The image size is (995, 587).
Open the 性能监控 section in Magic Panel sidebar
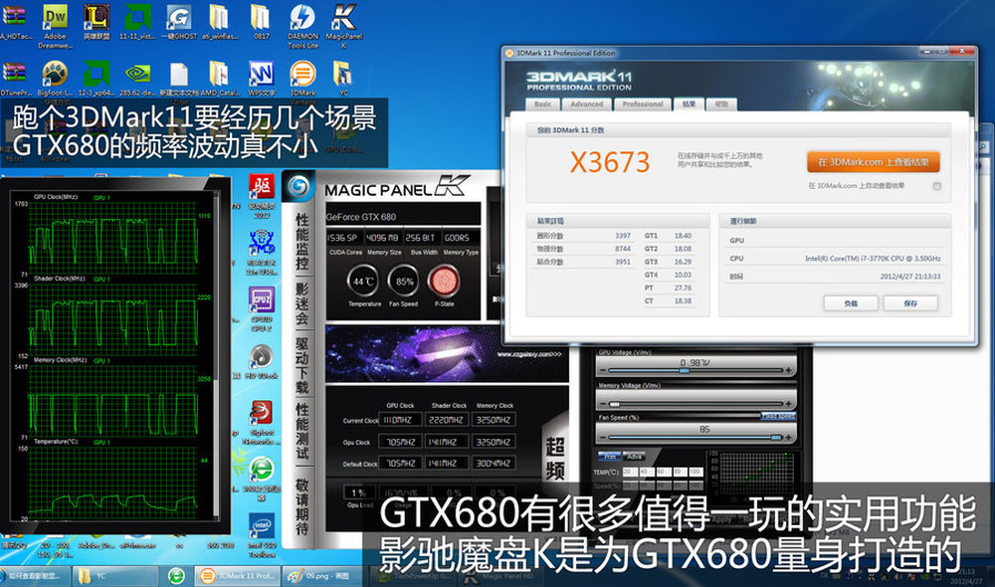click(x=301, y=242)
